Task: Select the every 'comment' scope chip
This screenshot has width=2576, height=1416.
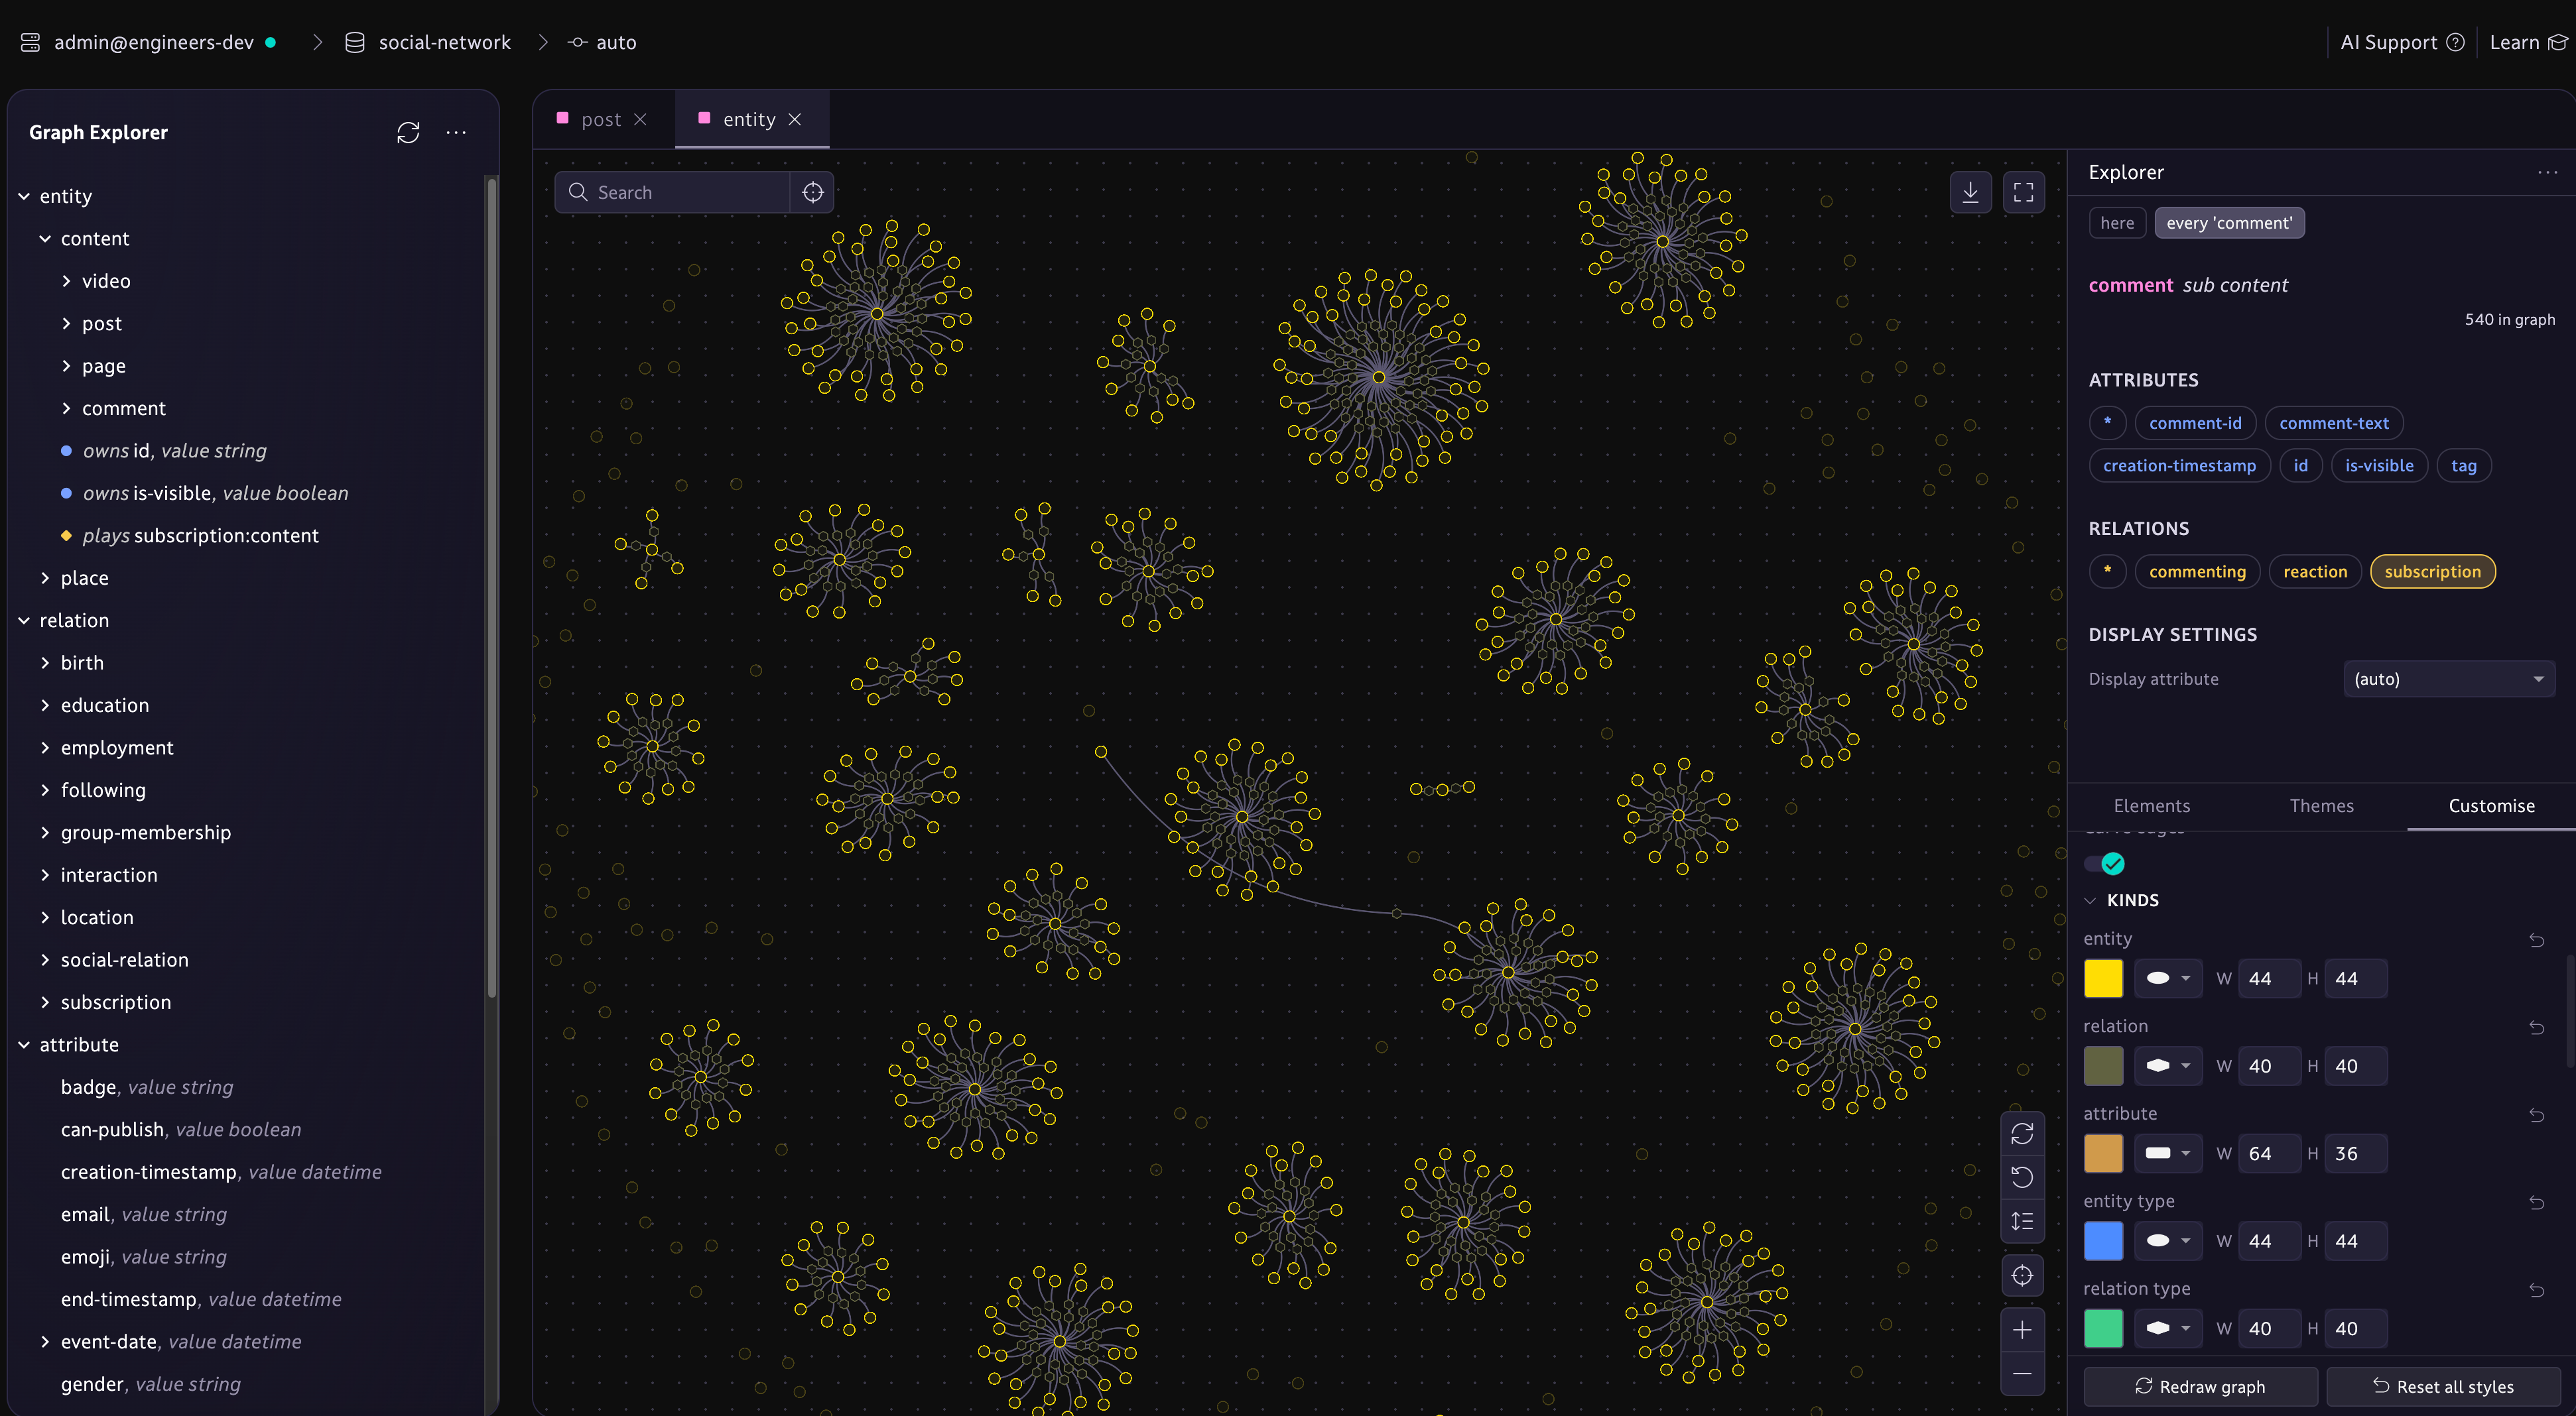Action: point(2229,223)
